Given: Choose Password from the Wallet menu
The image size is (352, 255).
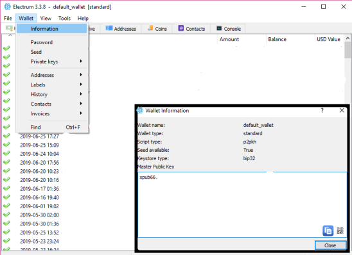Looking at the screenshot, I should click(52, 42).
